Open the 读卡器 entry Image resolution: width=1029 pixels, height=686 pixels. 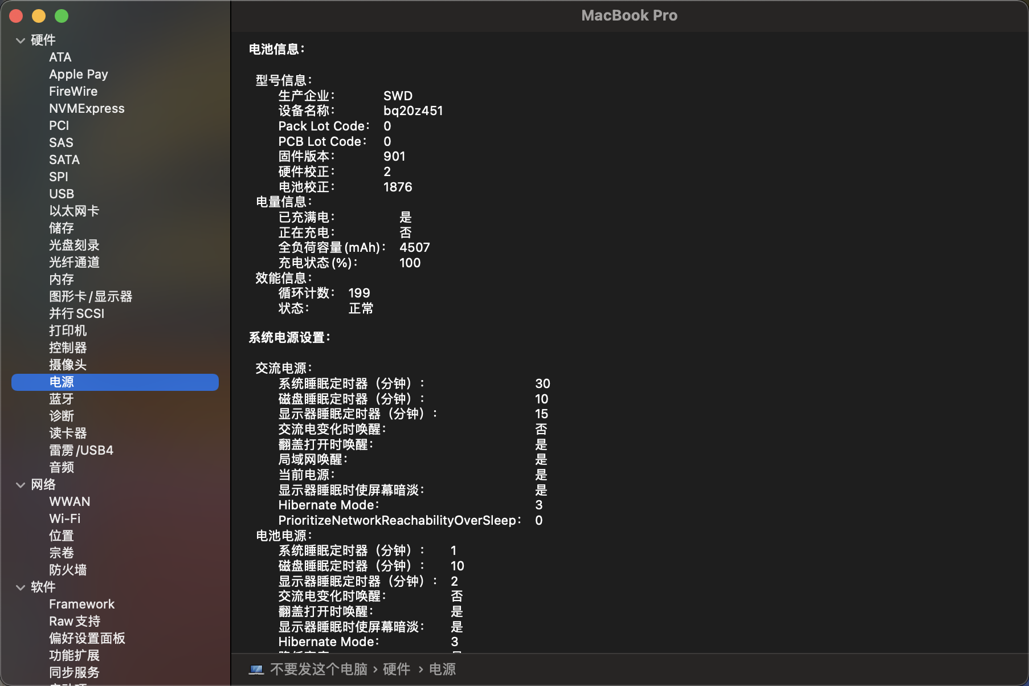68,434
